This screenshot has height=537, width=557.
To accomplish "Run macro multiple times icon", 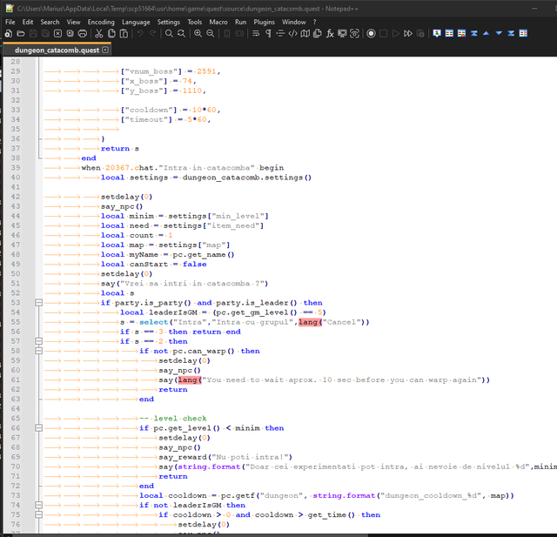I will pyautogui.click(x=408, y=33).
